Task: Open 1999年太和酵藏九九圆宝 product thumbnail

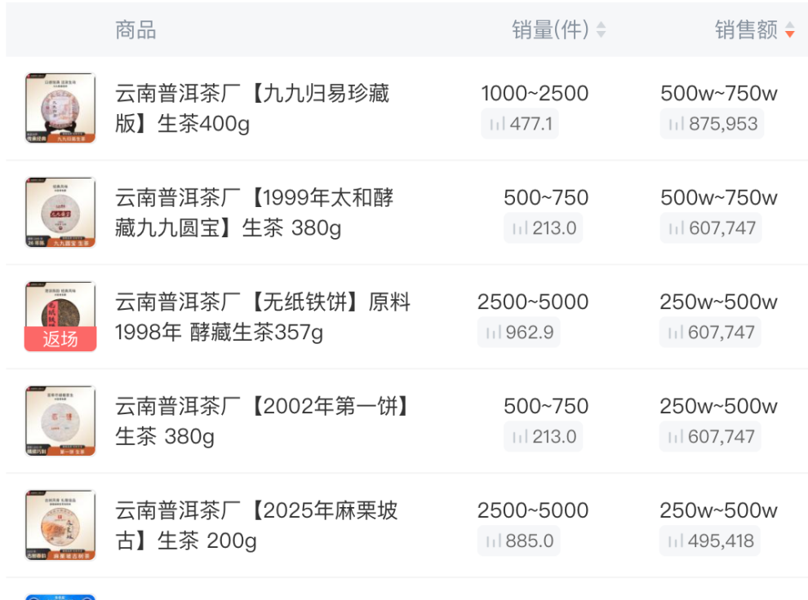Action: [x=60, y=213]
